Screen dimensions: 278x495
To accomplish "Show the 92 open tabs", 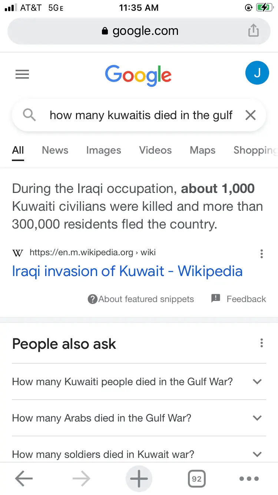I will tap(196, 479).
